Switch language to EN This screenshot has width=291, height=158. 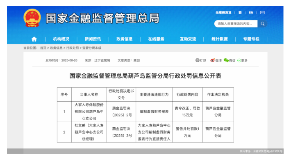point(251,13)
